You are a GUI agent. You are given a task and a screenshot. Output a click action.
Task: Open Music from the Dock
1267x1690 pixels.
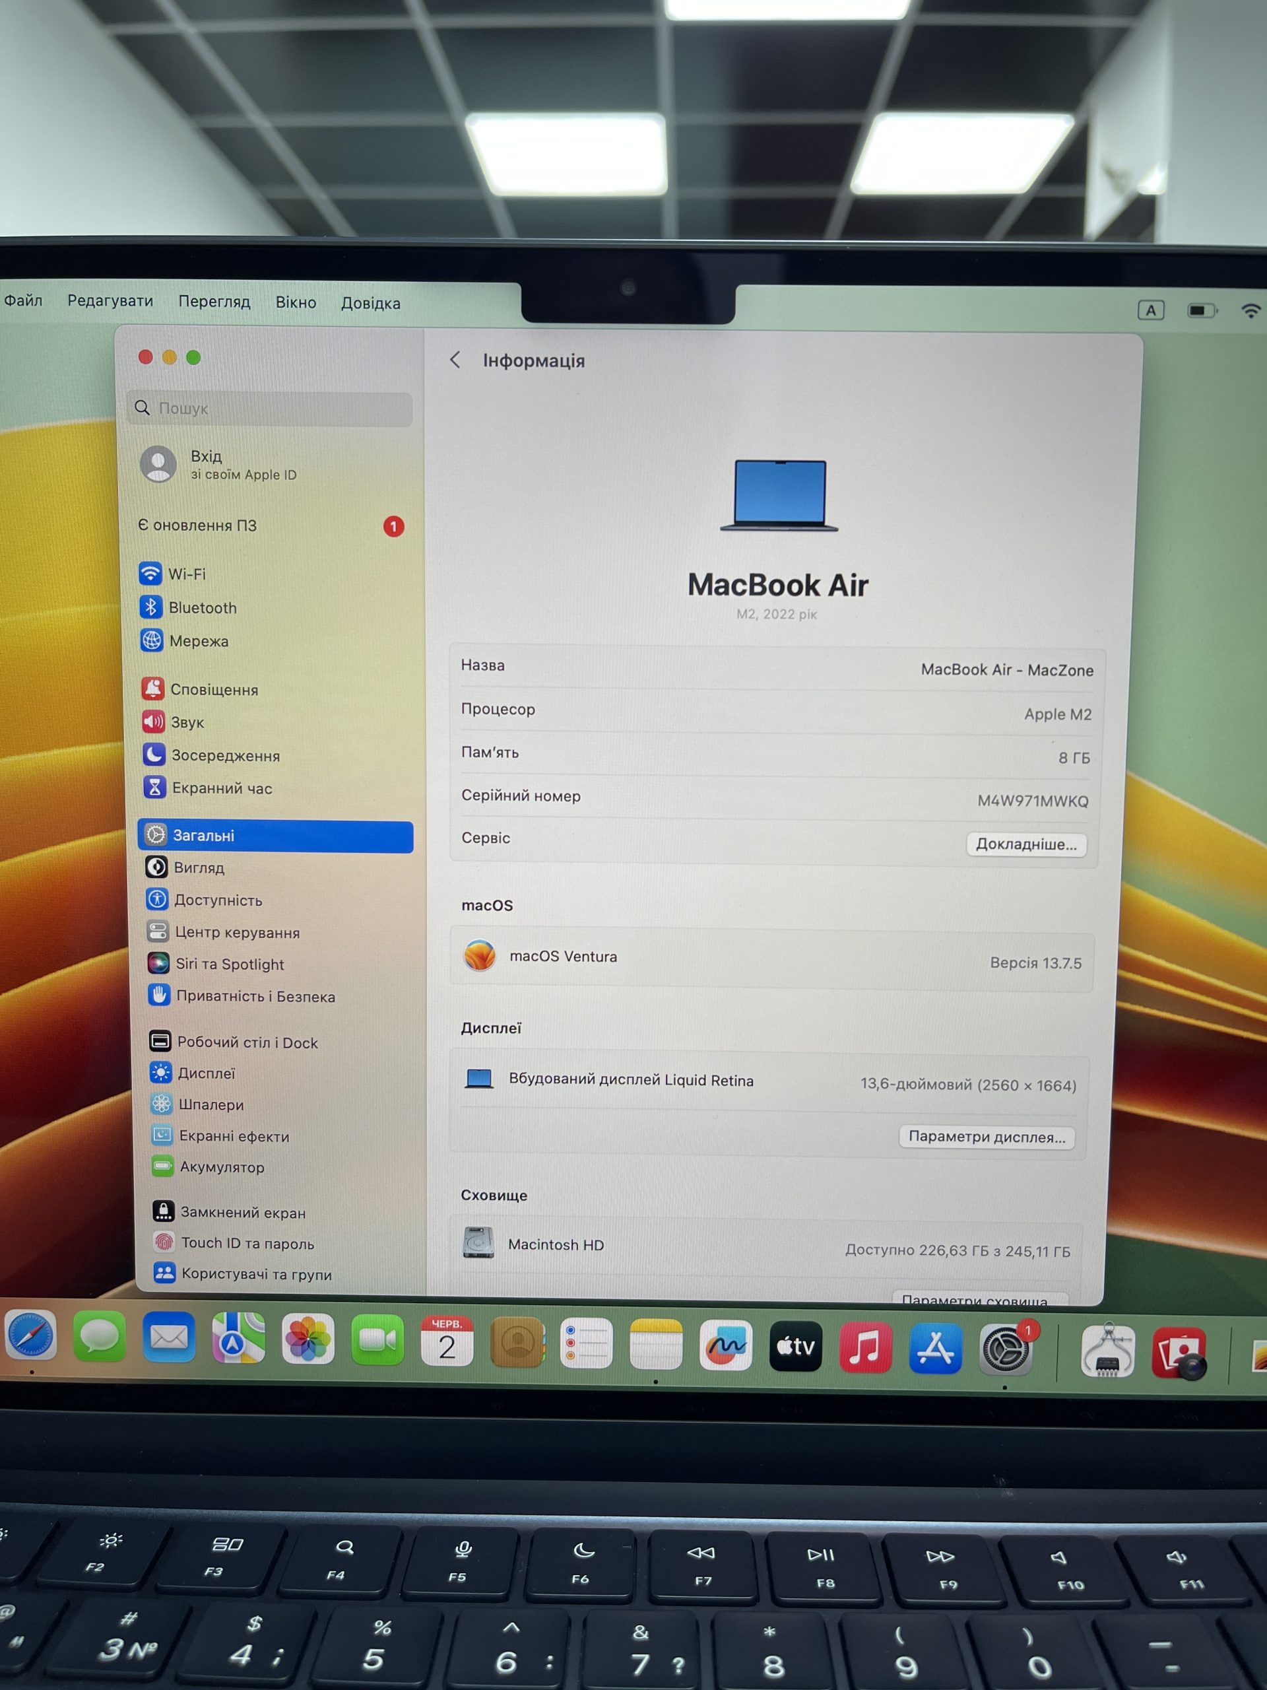865,1348
